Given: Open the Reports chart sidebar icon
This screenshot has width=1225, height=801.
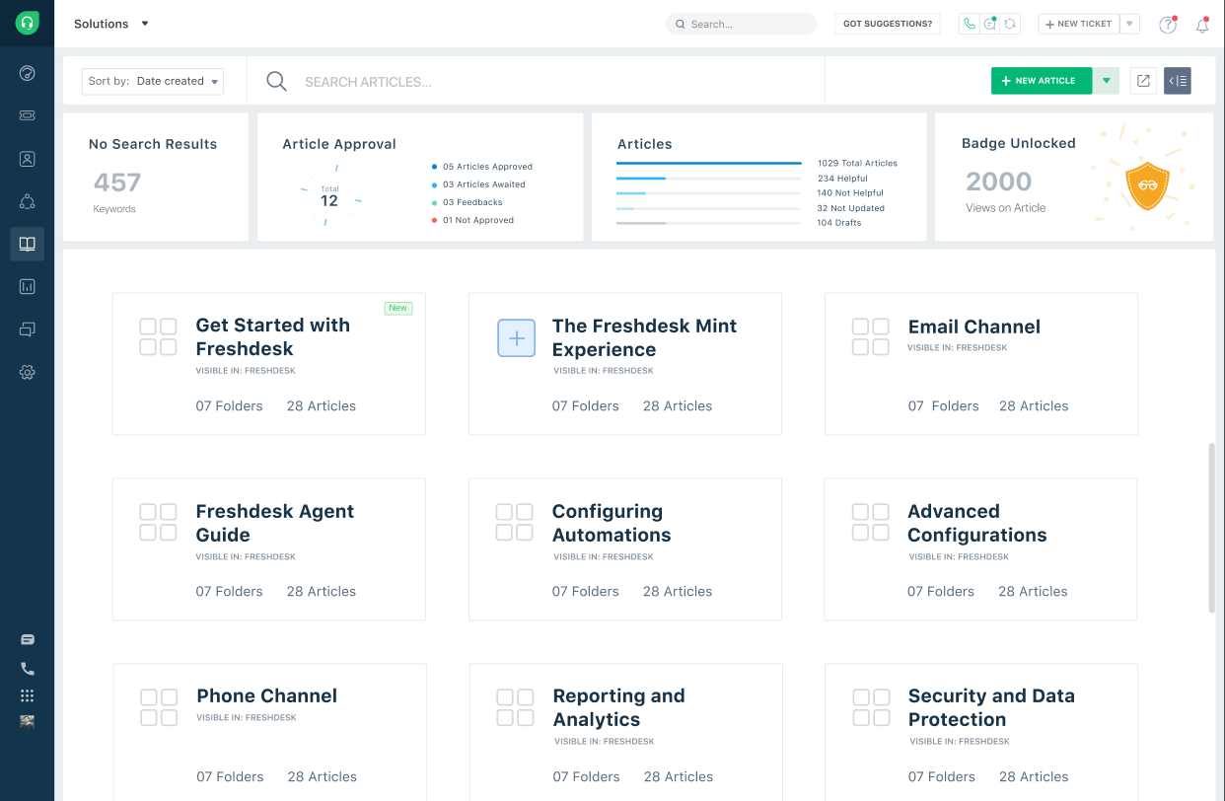Looking at the screenshot, I should tap(28, 287).
